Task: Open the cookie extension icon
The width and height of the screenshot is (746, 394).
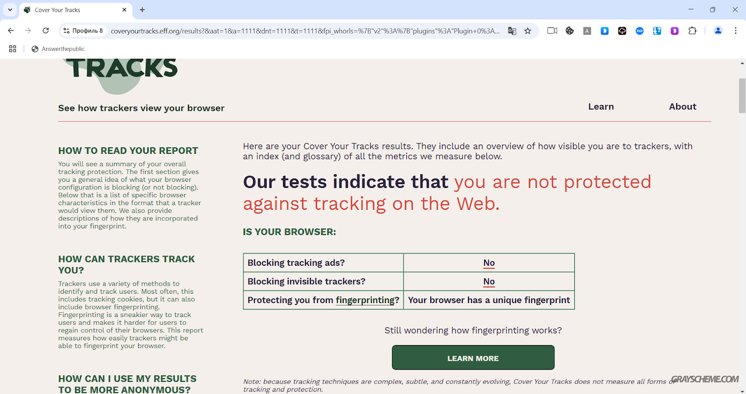Action: tap(570, 31)
